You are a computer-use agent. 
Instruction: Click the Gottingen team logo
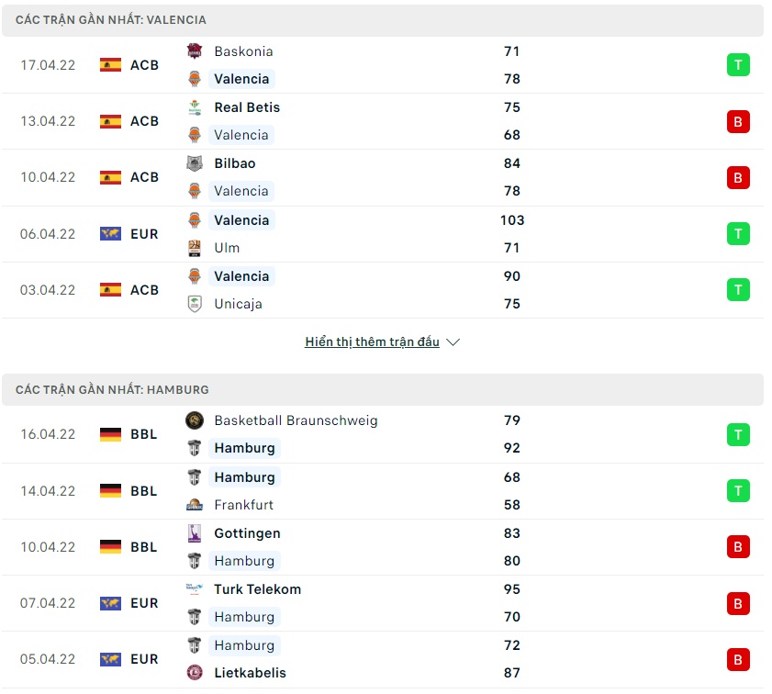click(195, 533)
